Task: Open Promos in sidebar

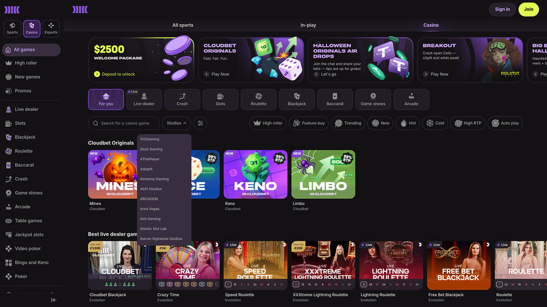Action: [x=31, y=91]
